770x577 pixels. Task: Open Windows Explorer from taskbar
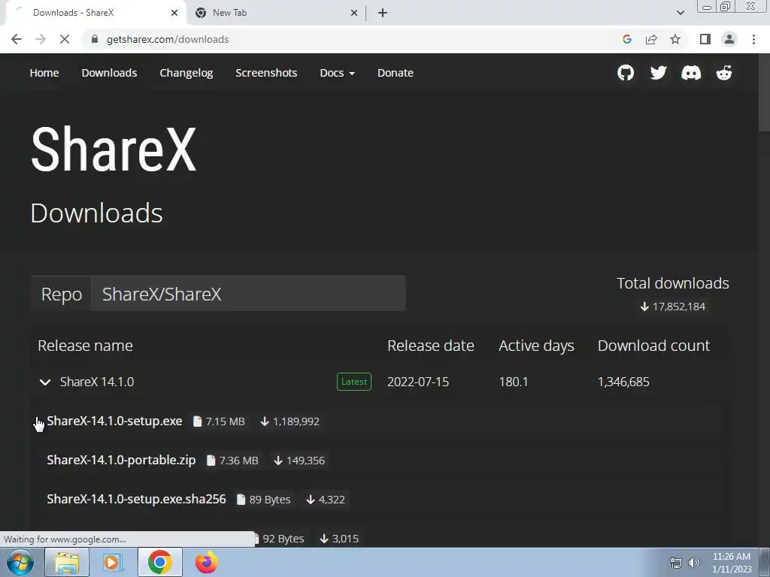pos(67,562)
